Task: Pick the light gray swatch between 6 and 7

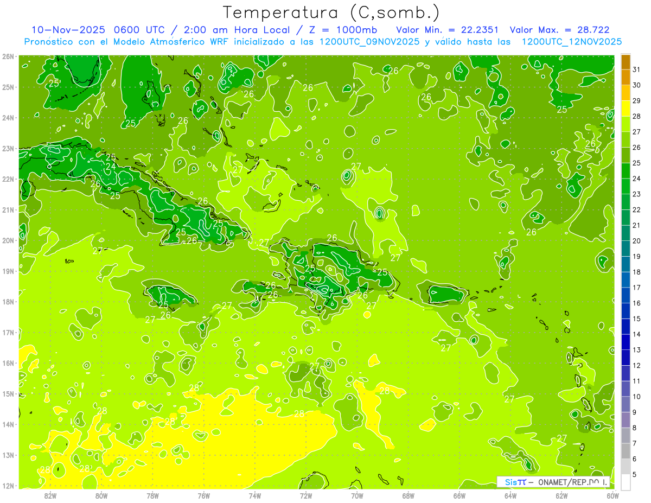Action: click(626, 451)
